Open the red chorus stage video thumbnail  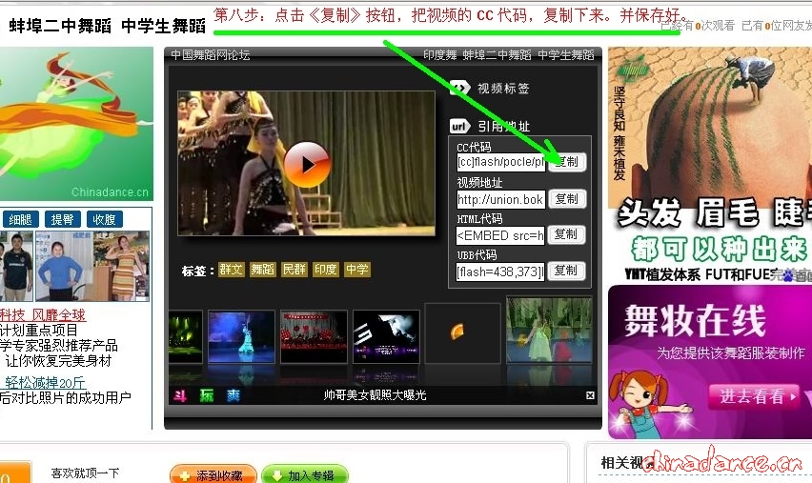[x=314, y=336]
